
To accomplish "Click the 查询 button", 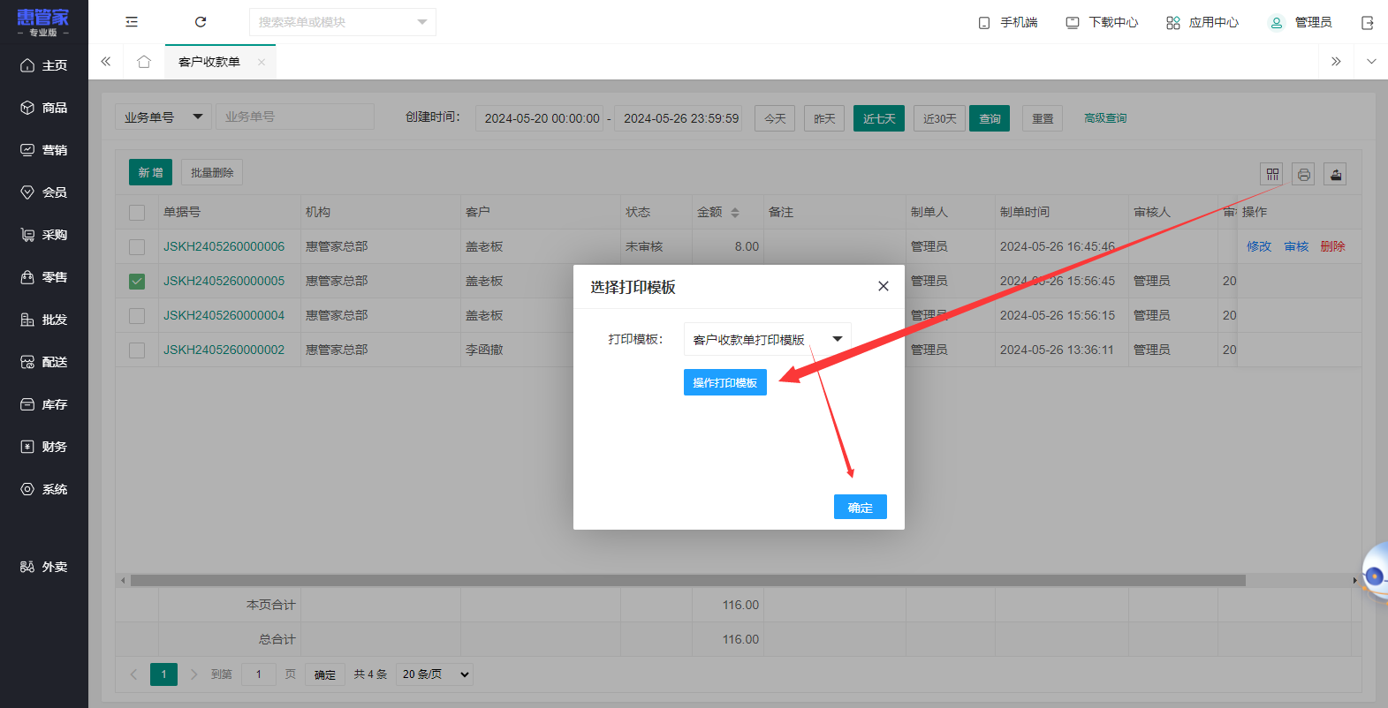I will point(990,118).
